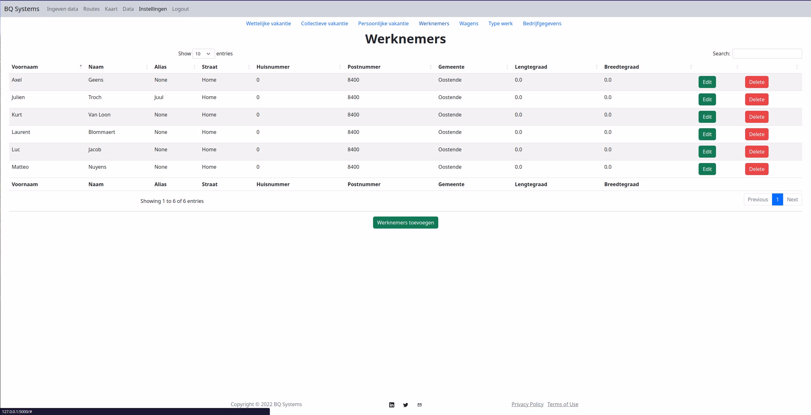The image size is (811, 415).
Task: Open the Show entries count dropdown
Action: tap(204, 54)
